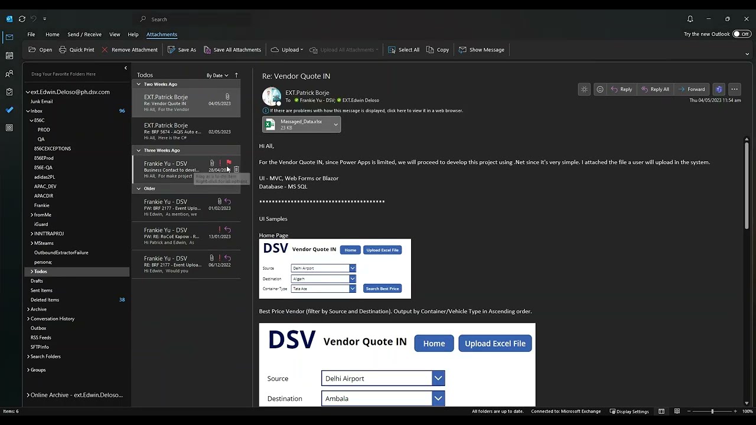Open the Calendar view in sidebar
756x425 pixels.
pos(9,55)
